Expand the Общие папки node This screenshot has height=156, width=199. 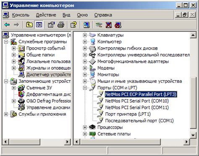[x=13, y=55]
